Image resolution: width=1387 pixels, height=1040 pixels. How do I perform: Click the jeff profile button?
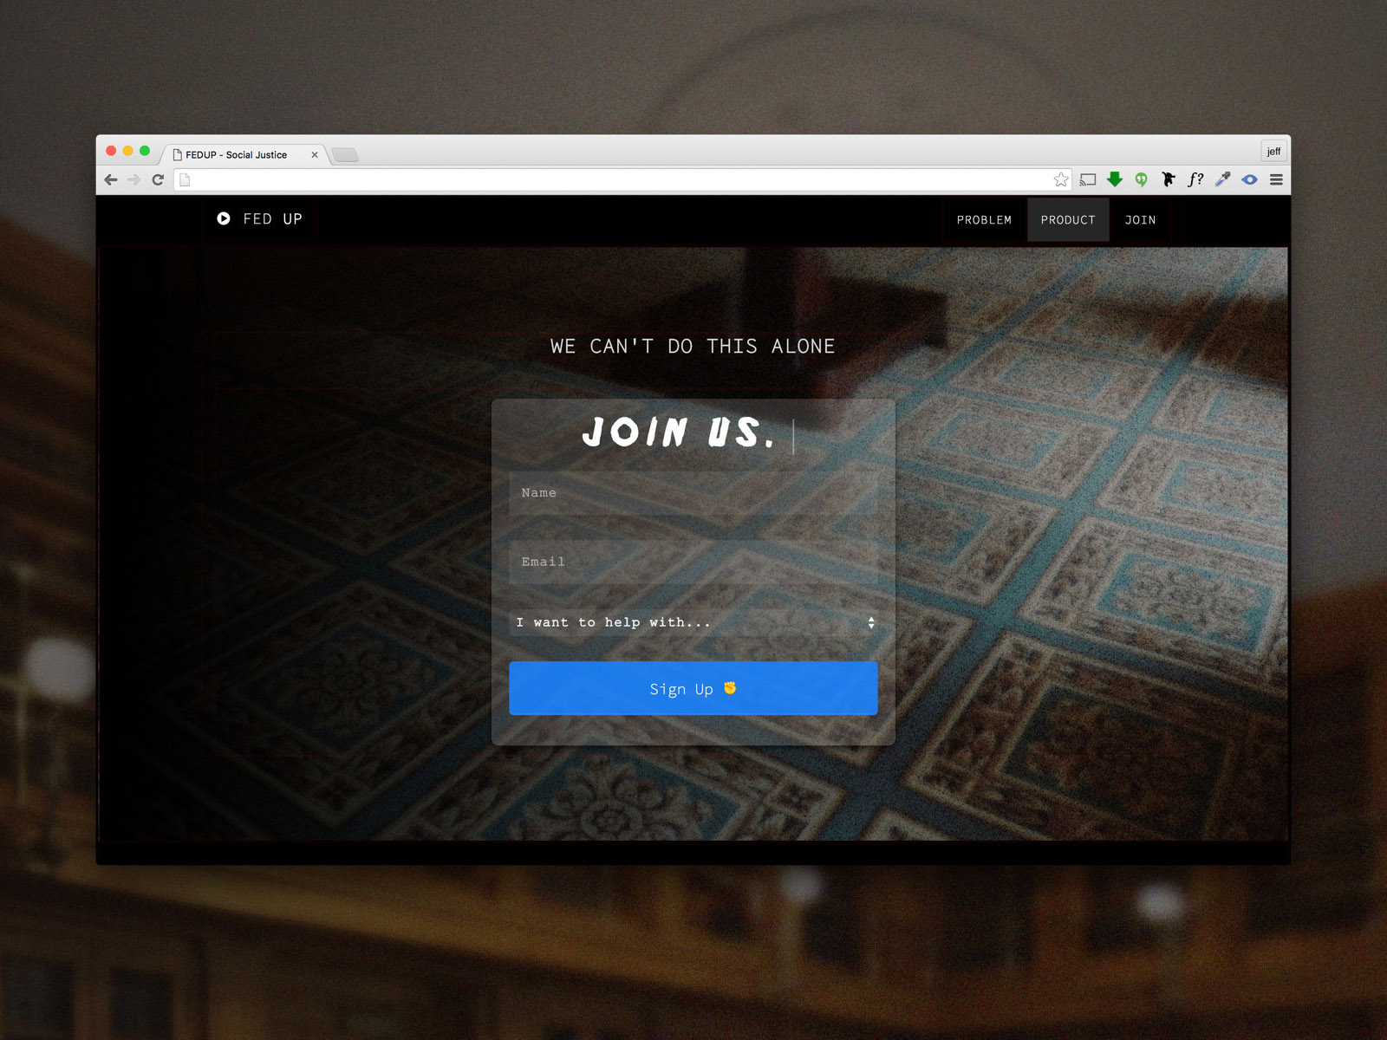click(x=1273, y=151)
